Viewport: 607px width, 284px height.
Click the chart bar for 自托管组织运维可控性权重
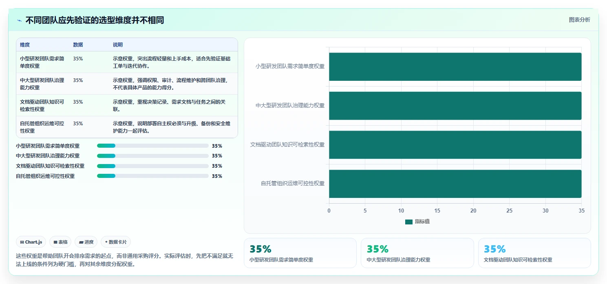coord(455,184)
